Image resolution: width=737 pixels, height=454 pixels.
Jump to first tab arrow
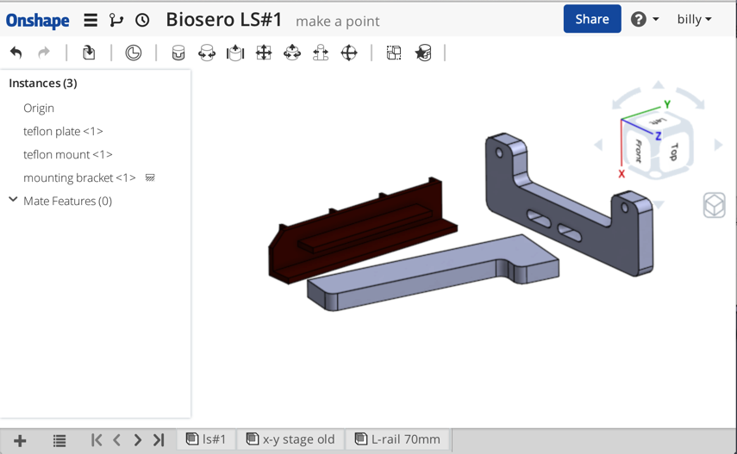point(97,440)
